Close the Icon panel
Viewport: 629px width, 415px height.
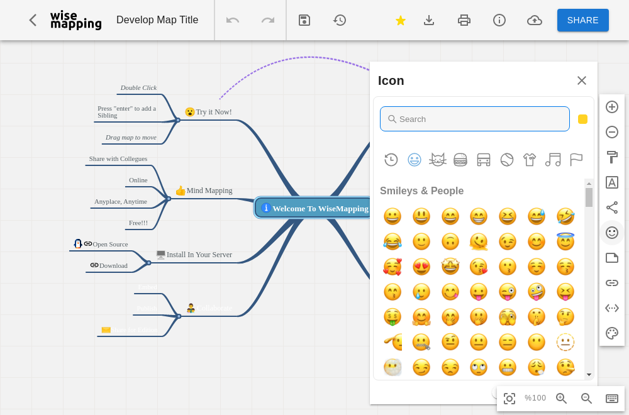tap(582, 80)
